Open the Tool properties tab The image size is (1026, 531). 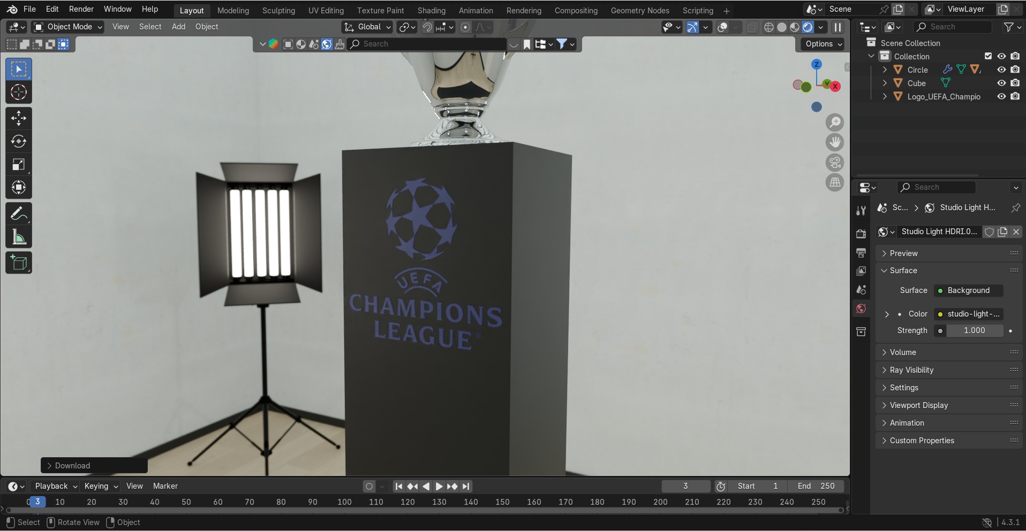(x=861, y=211)
